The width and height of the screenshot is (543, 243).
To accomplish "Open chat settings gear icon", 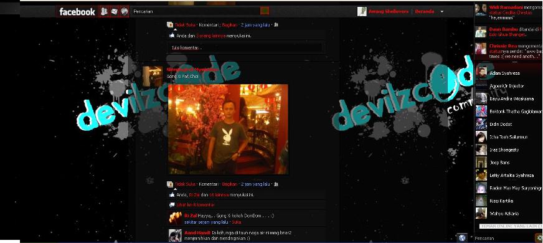I will point(539,238).
